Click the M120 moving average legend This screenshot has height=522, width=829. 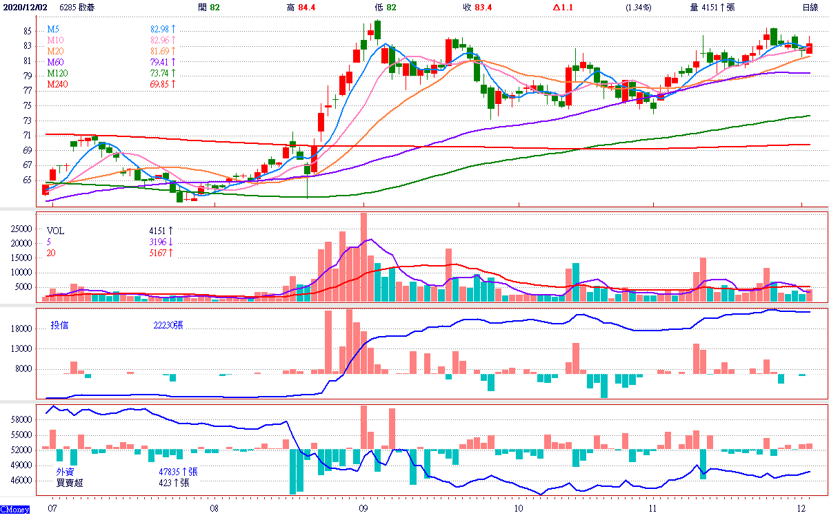[57, 73]
